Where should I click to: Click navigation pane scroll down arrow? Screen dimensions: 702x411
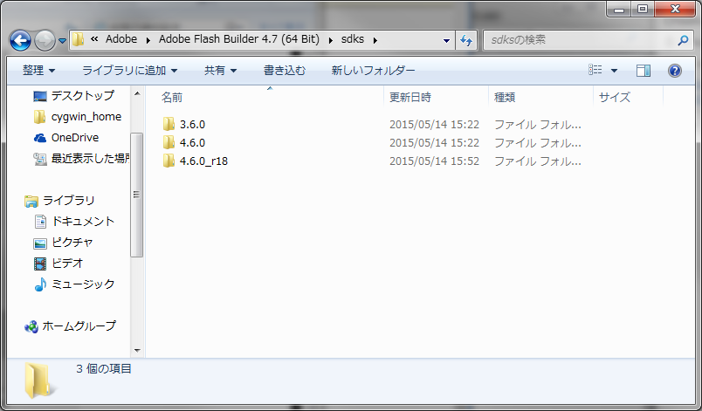[x=137, y=351]
